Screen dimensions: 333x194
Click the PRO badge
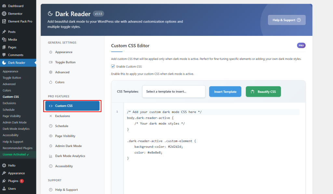coord(301,45)
